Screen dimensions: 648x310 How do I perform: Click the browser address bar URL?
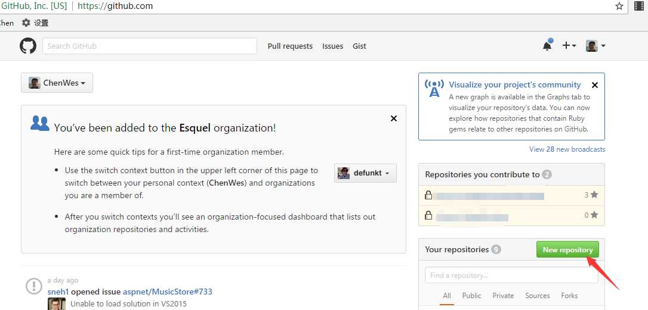115,6
